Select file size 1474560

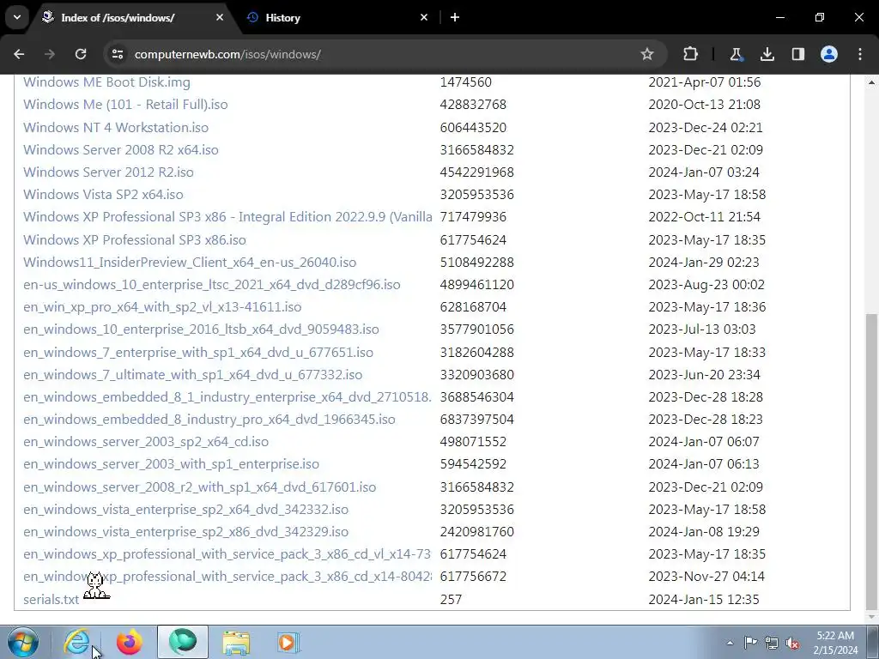(465, 82)
